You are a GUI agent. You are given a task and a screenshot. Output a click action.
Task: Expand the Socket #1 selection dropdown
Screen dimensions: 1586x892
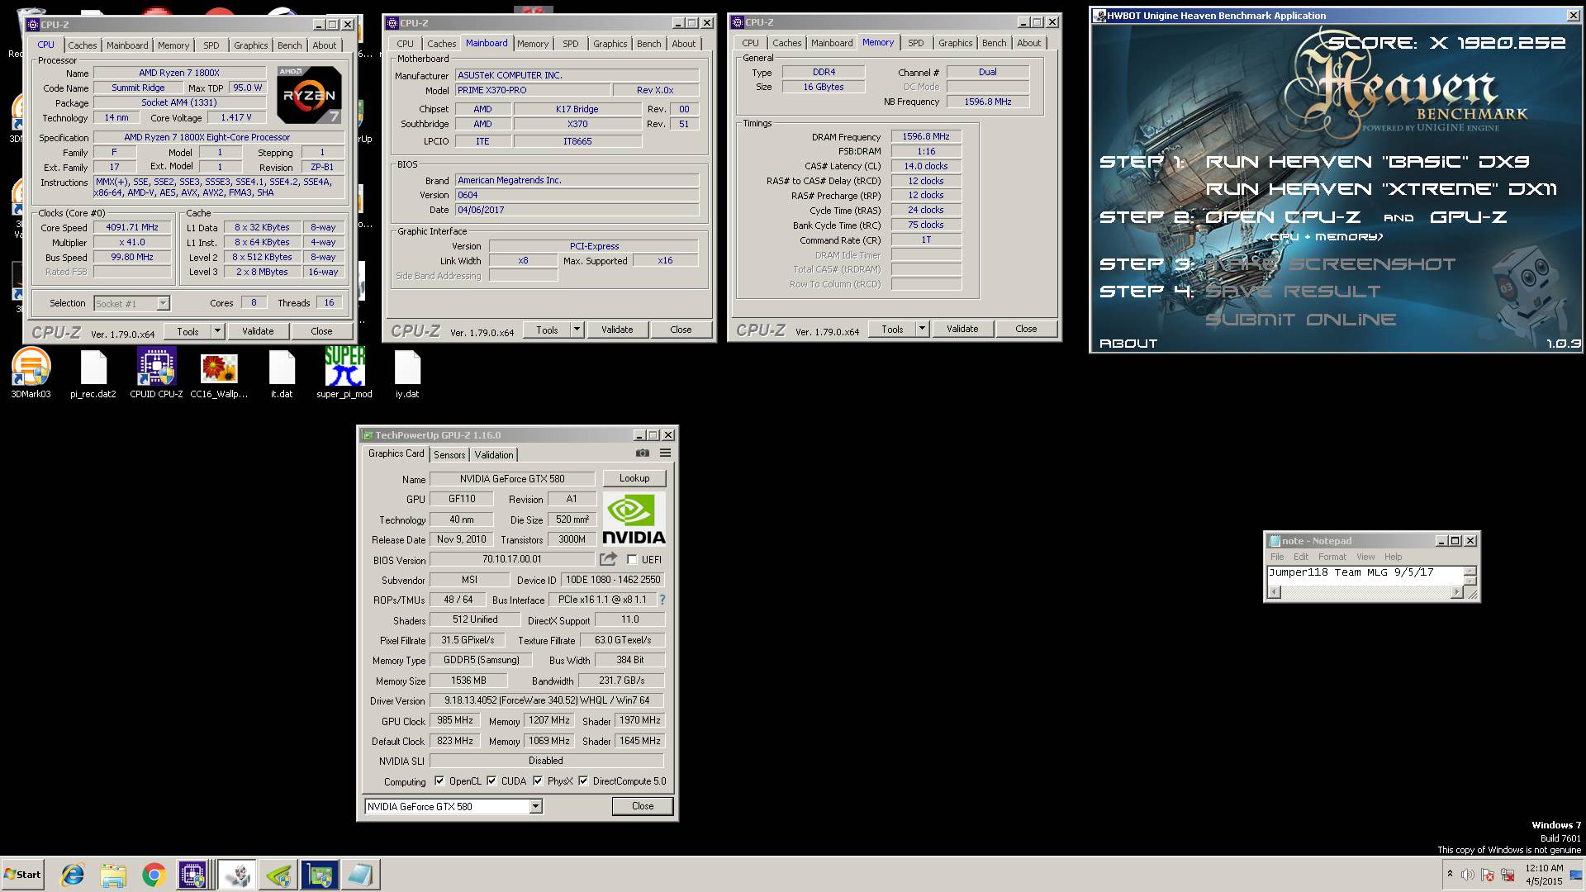click(x=163, y=303)
